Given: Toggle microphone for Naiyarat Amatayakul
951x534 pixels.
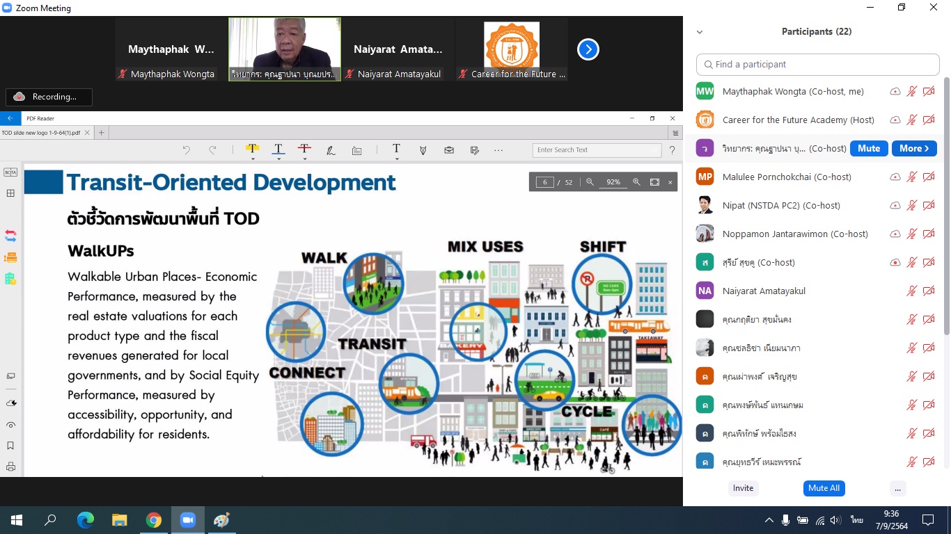Looking at the screenshot, I should 911,291.
